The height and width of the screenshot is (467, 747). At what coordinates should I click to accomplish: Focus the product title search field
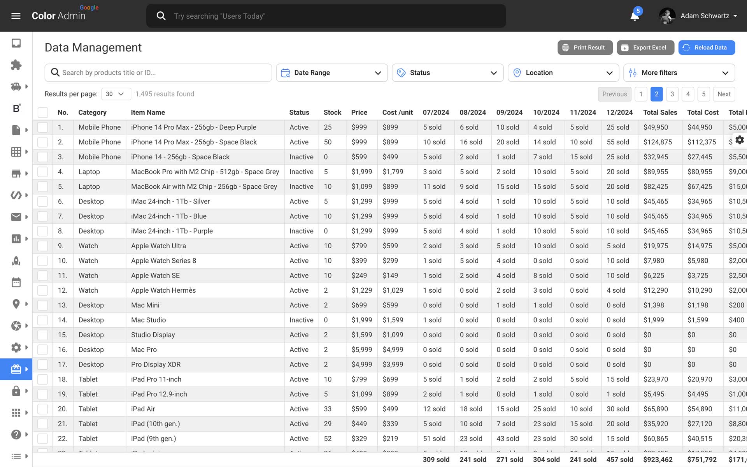[163, 73]
